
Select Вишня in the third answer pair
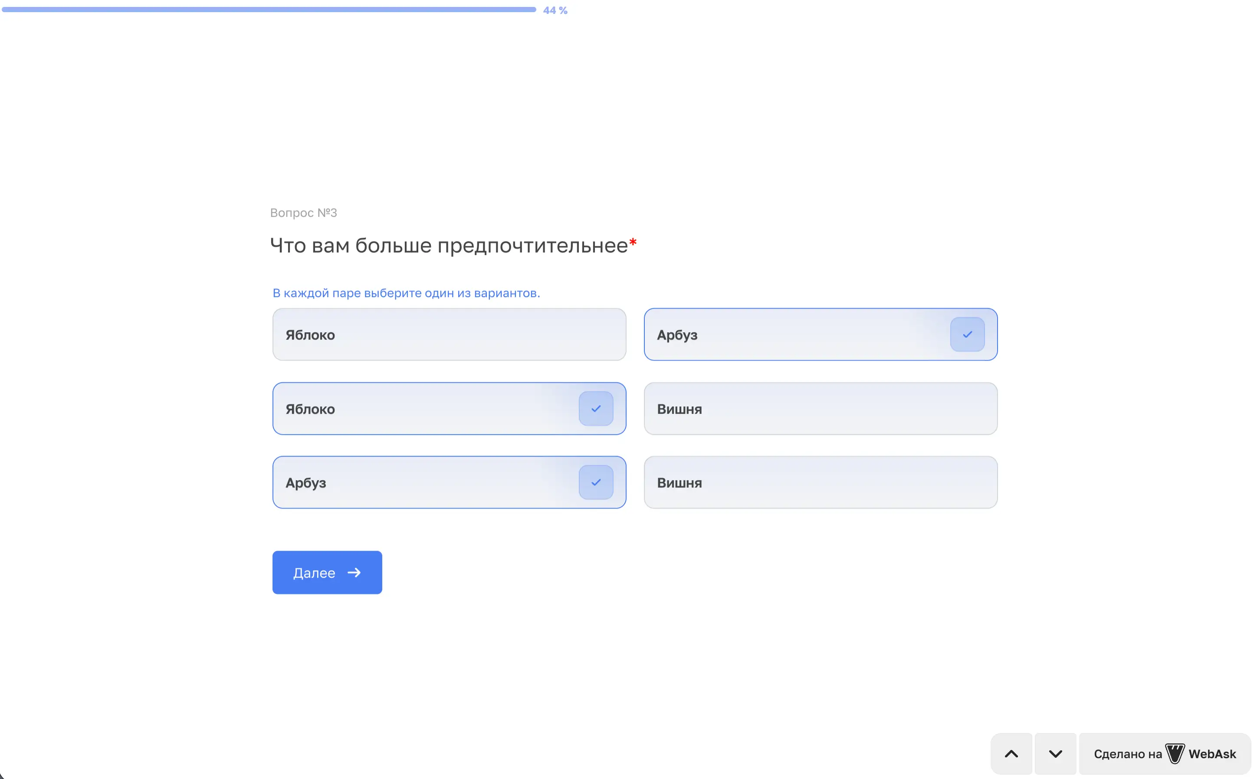tap(821, 482)
